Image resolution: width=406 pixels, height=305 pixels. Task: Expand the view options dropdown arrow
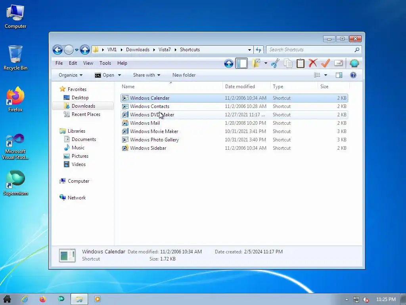(x=326, y=75)
